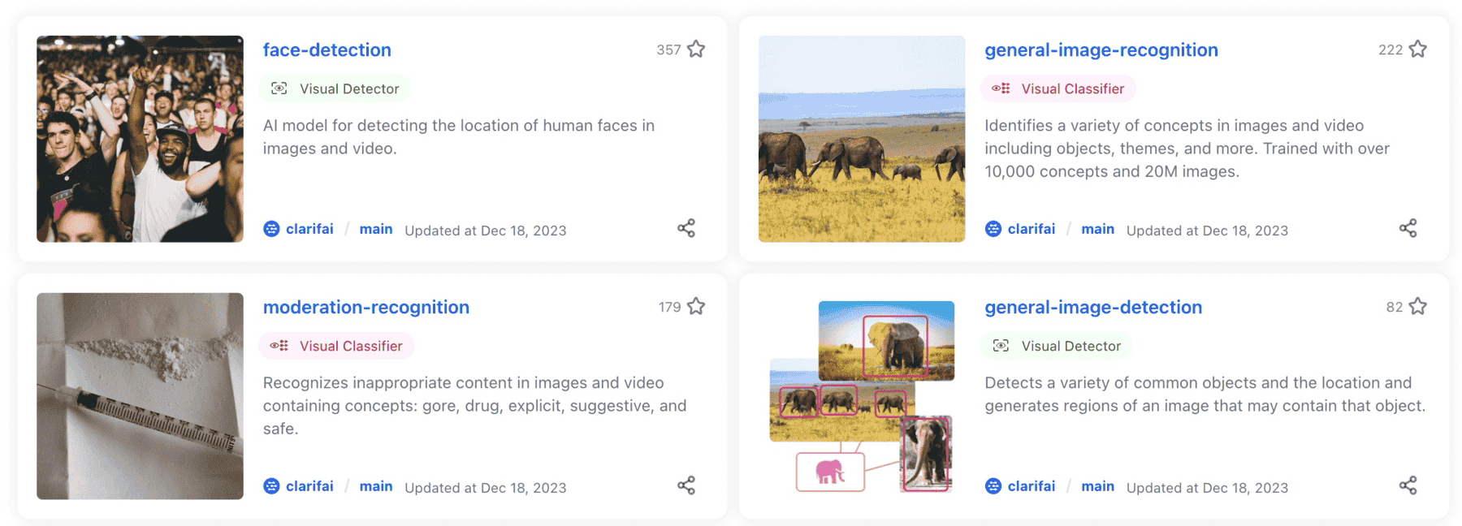Toggle star on general-image-detection model
Viewport: 1462px width, 526px height.
[x=1418, y=307]
